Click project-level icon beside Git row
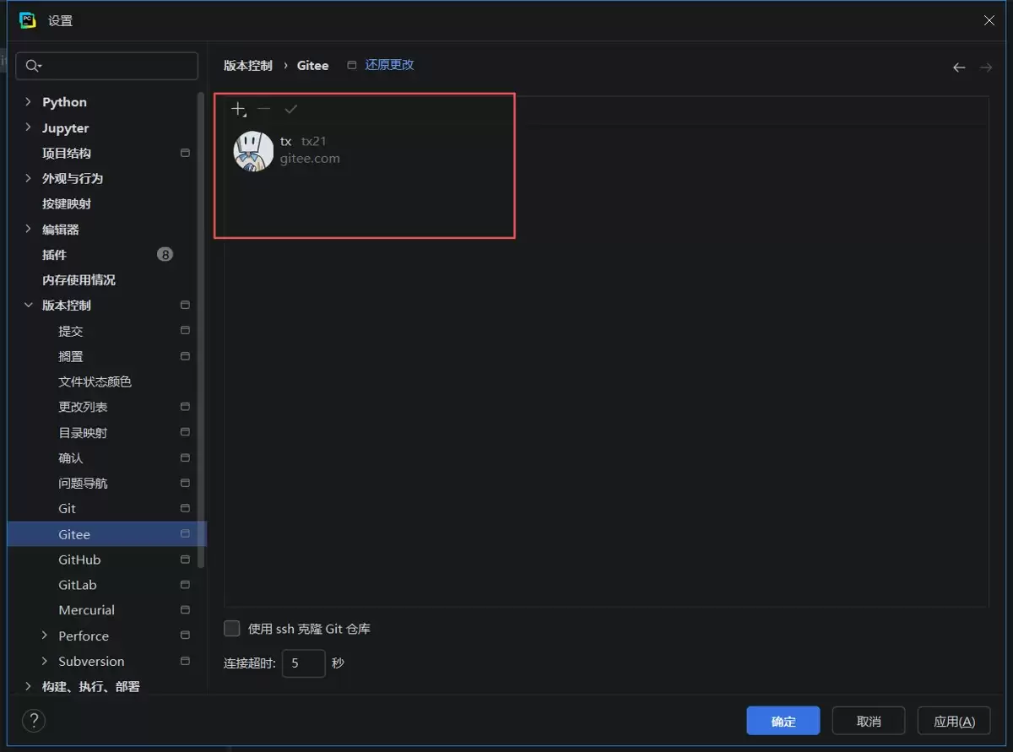1013x752 pixels. pos(185,509)
